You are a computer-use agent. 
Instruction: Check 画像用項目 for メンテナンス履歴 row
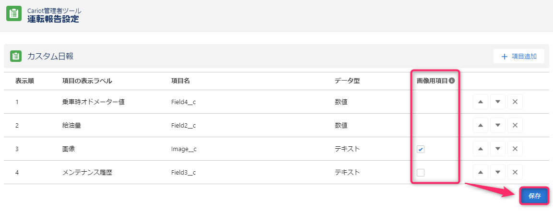coord(421,173)
